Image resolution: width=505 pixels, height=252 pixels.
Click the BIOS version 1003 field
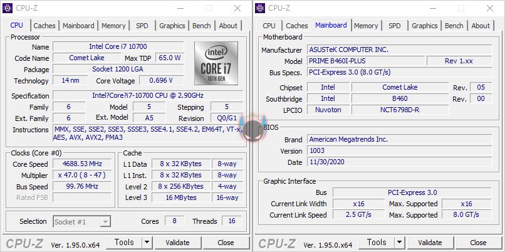[x=399, y=150]
